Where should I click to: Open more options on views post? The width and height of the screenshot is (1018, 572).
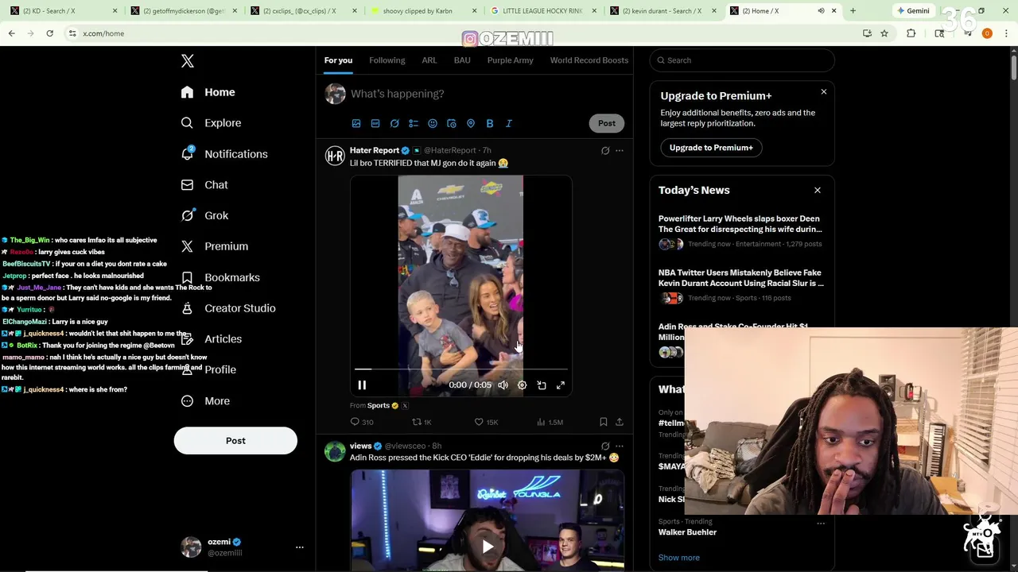coord(620,446)
